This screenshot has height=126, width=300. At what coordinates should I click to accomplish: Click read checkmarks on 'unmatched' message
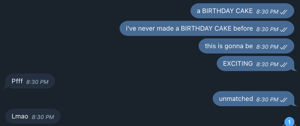(x=284, y=100)
